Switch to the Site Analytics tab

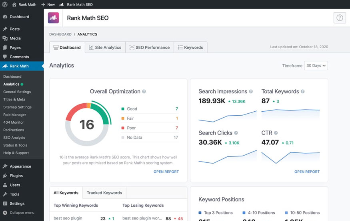(x=105, y=47)
